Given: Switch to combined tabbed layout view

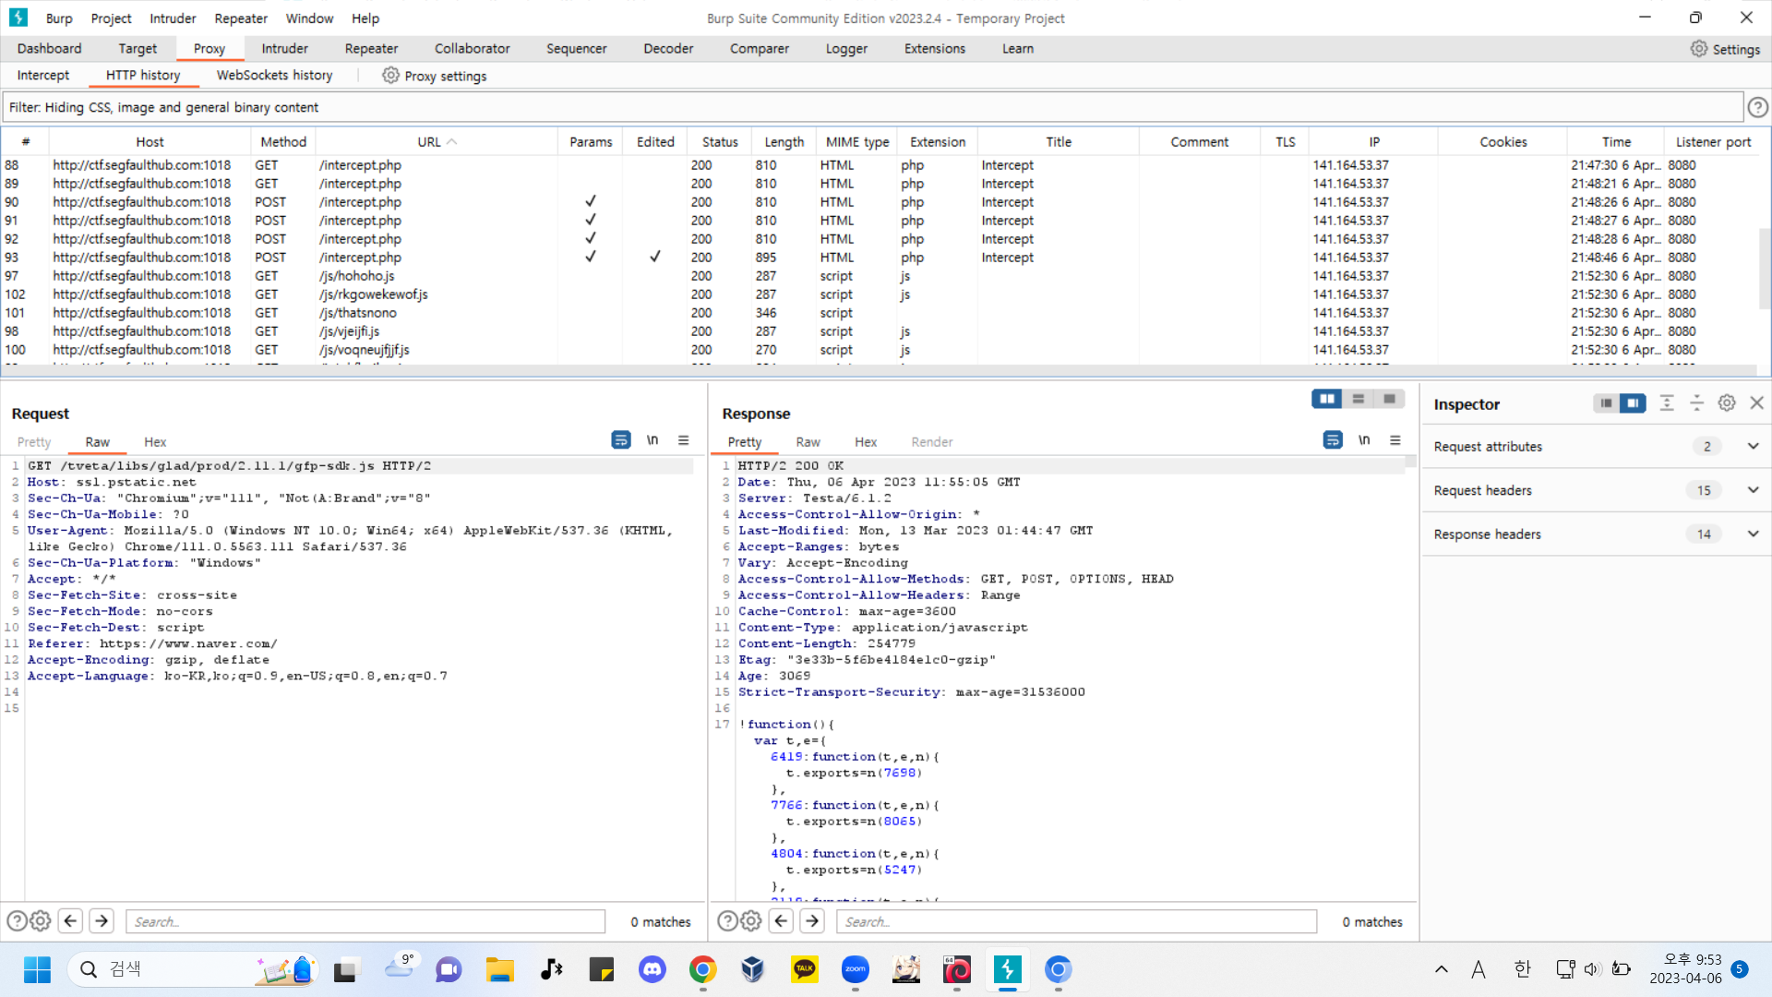Looking at the screenshot, I should pos(1389,399).
